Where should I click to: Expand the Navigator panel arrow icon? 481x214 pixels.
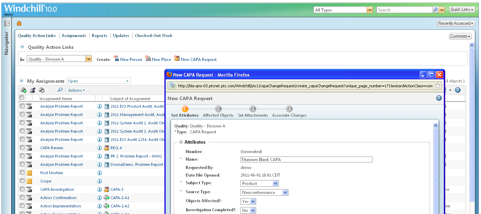(7, 23)
